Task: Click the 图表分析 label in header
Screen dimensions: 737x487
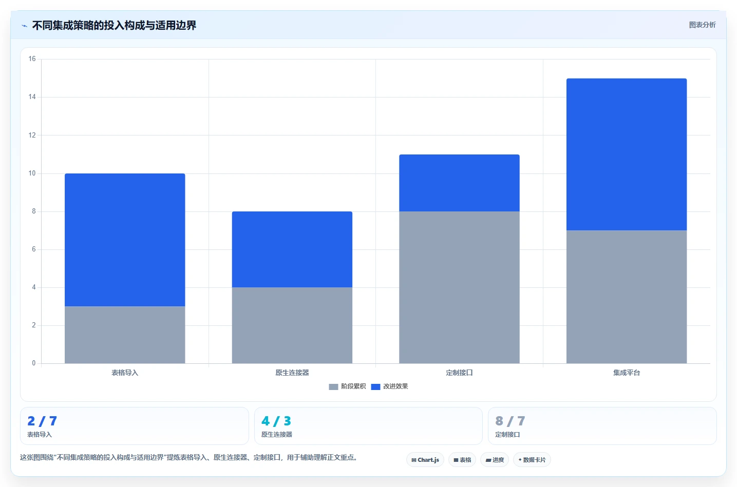Action: tap(702, 25)
